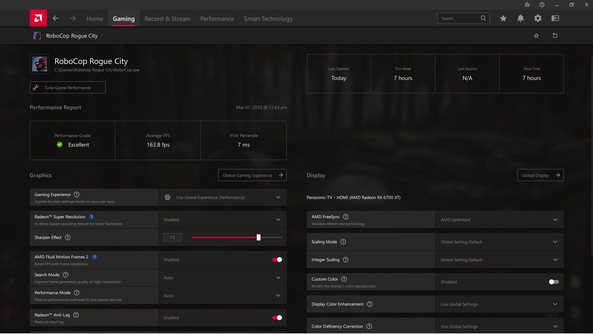
Task: Open Color Deficiency Correction dropdown
Action: 500,326
